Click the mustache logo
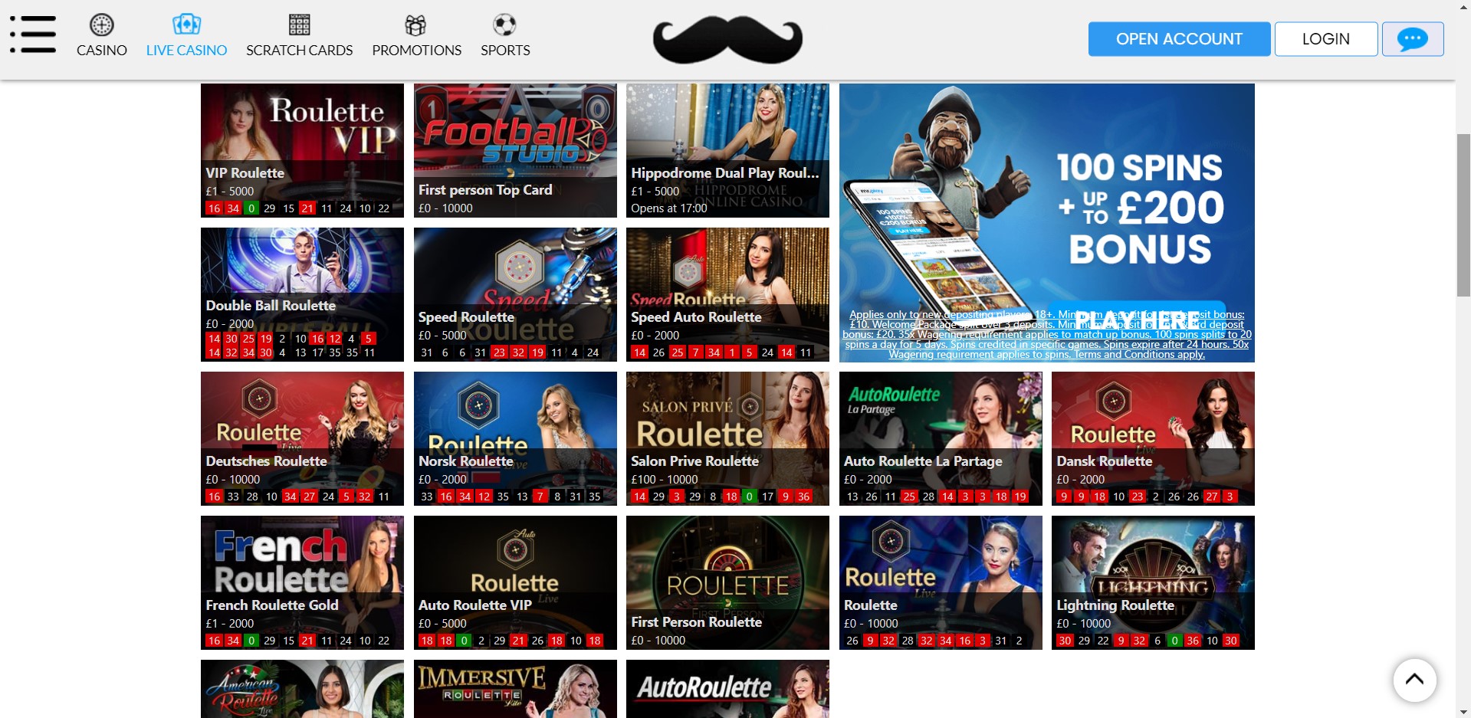This screenshot has height=718, width=1471. click(x=727, y=40)
